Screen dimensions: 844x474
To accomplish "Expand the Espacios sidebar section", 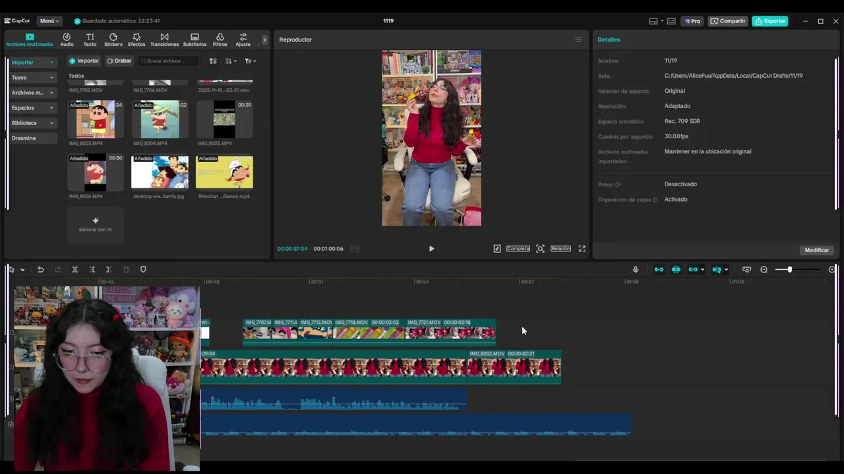I will click(32, 108).
